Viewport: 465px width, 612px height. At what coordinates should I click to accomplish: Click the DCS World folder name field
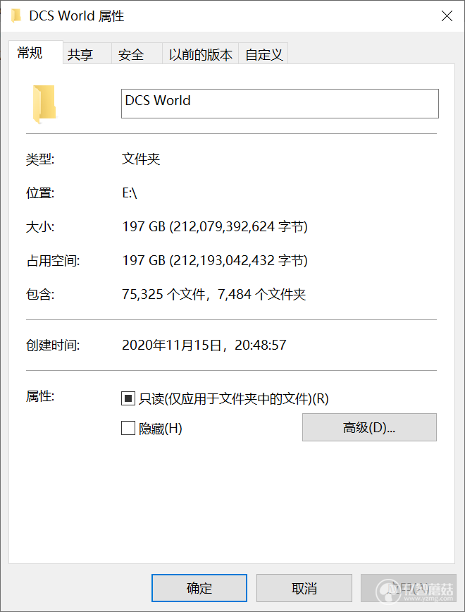click(x=280, y=104)
